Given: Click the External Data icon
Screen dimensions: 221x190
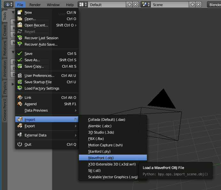Looking at the screenshot, I should (20, 135).
